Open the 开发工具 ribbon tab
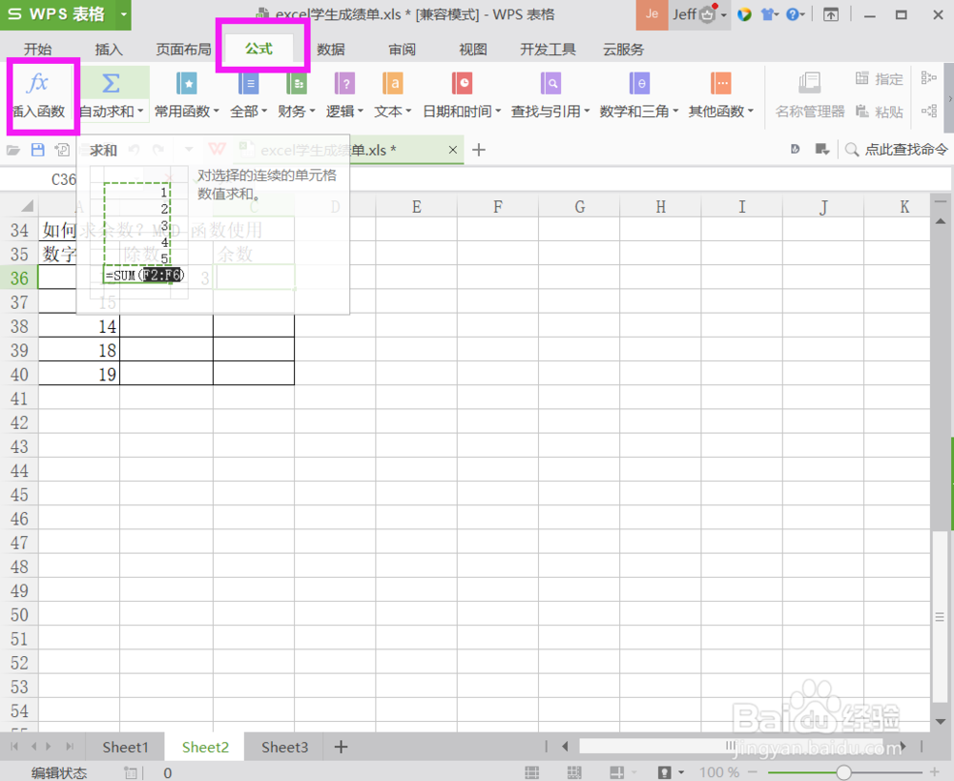The width and height of the screenshot is (954, 781). click(x=548, y=50)
